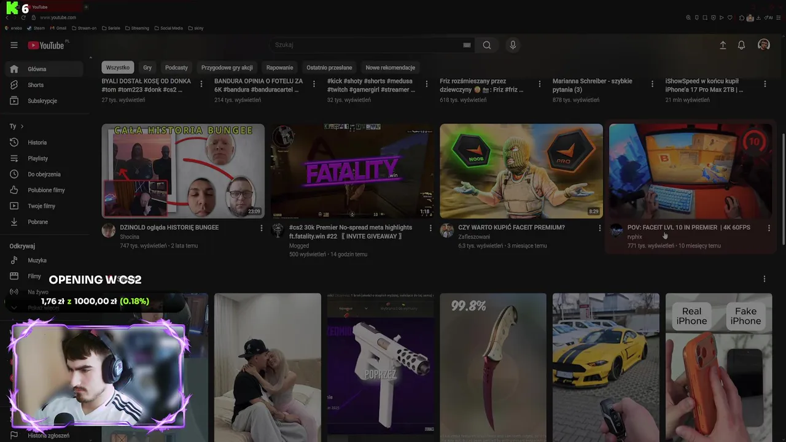Open Shorts shelf three-dot menu
Screen dimensions: 786x442
[x=765, y=279]
